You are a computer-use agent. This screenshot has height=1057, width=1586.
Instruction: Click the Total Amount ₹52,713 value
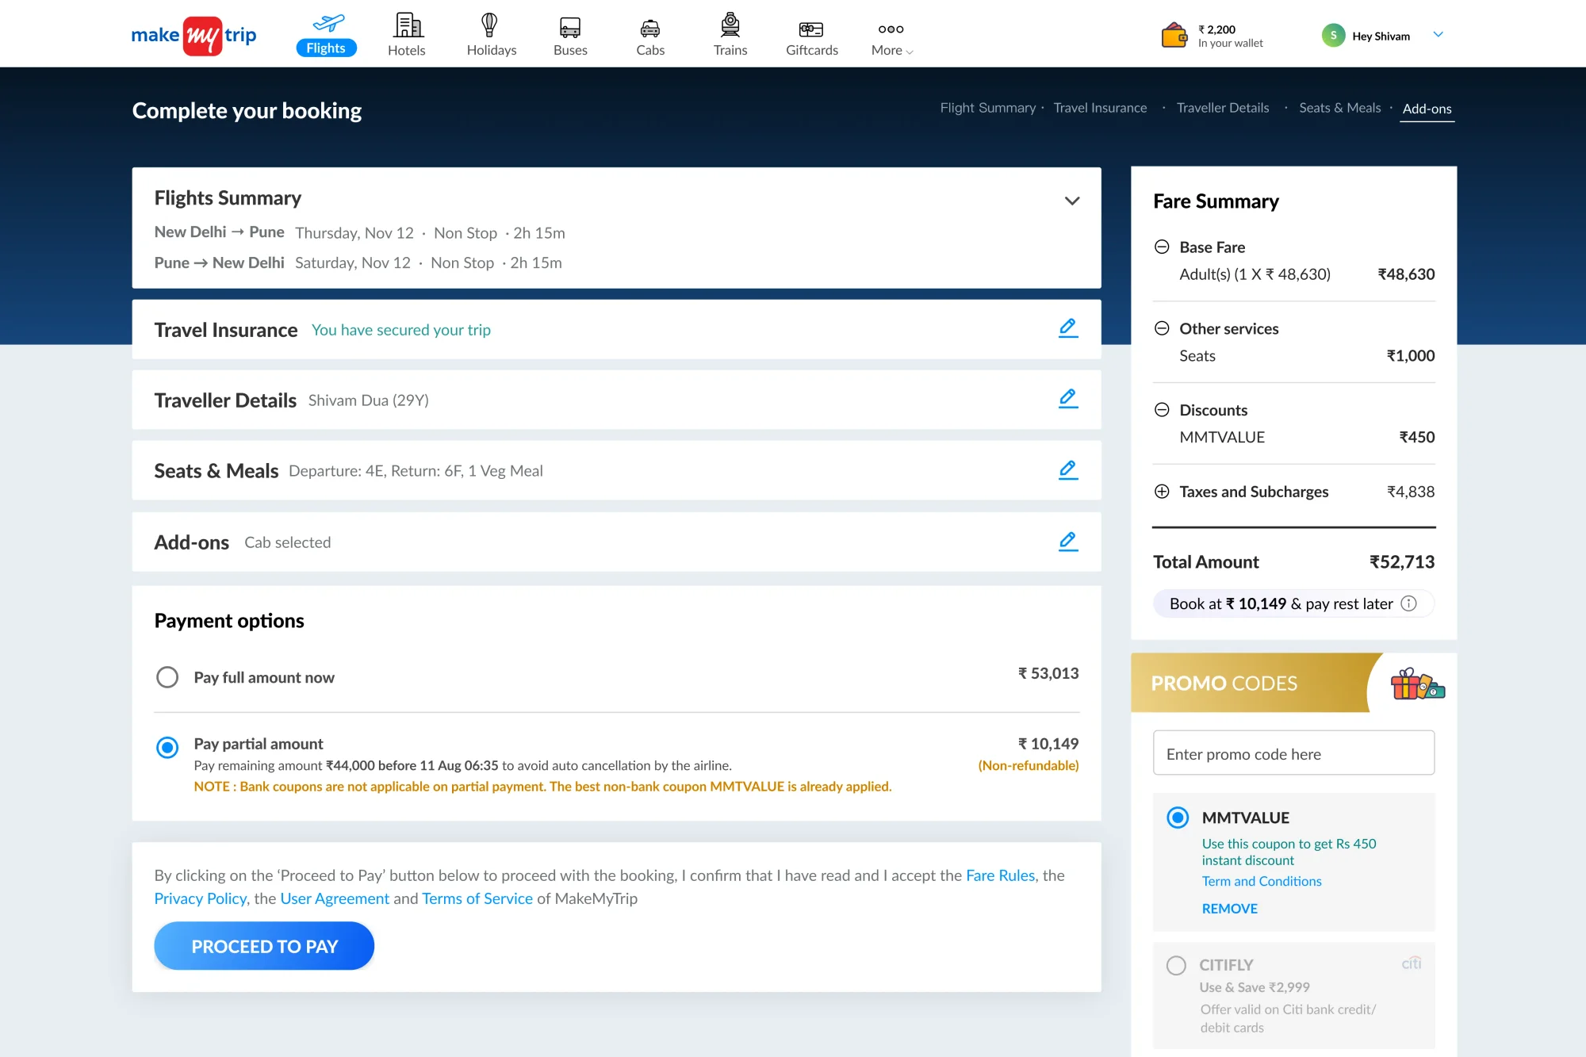click(x=1402, y=562)
